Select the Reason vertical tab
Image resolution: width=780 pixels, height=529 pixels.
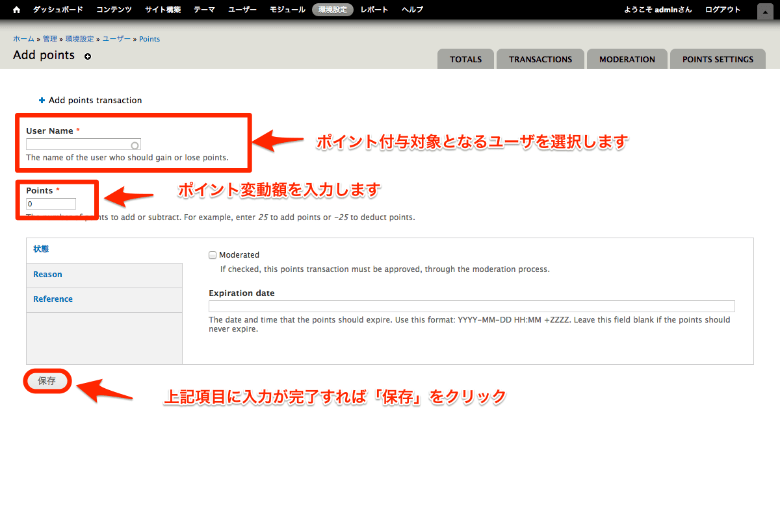click(x=48, y=275)
